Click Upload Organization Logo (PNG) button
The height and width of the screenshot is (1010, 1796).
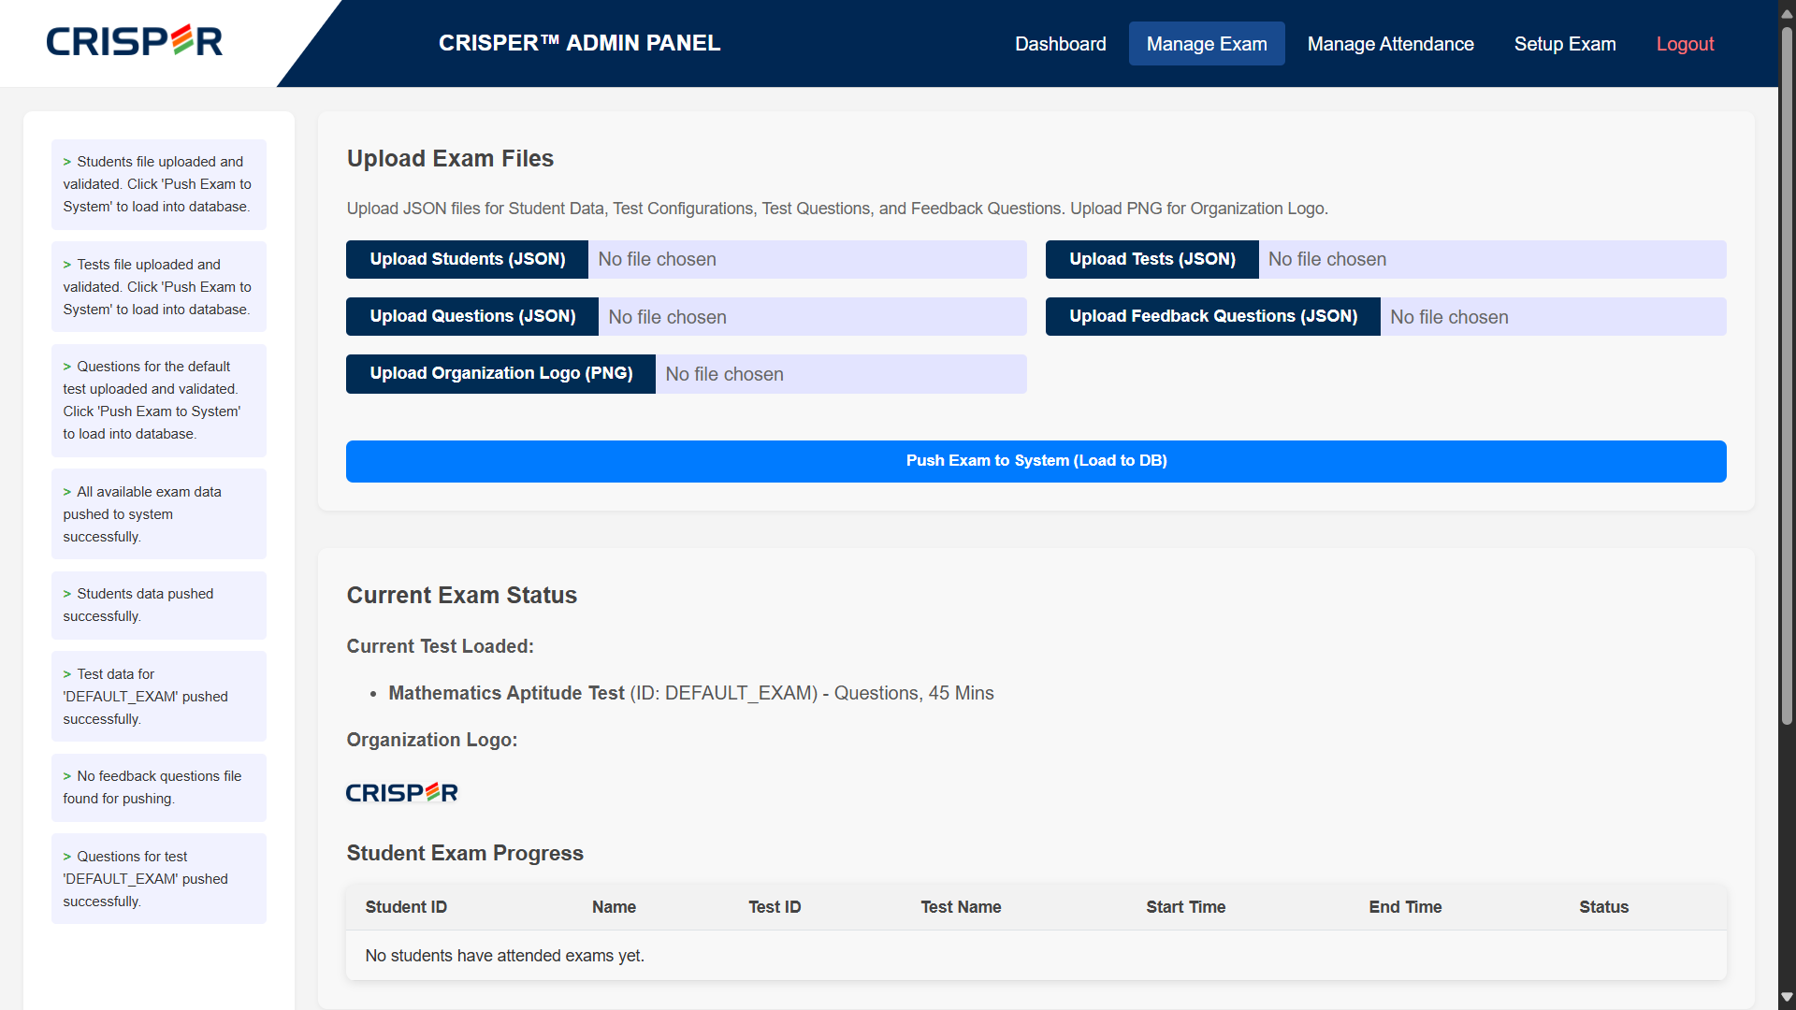(x=500, y=373)
